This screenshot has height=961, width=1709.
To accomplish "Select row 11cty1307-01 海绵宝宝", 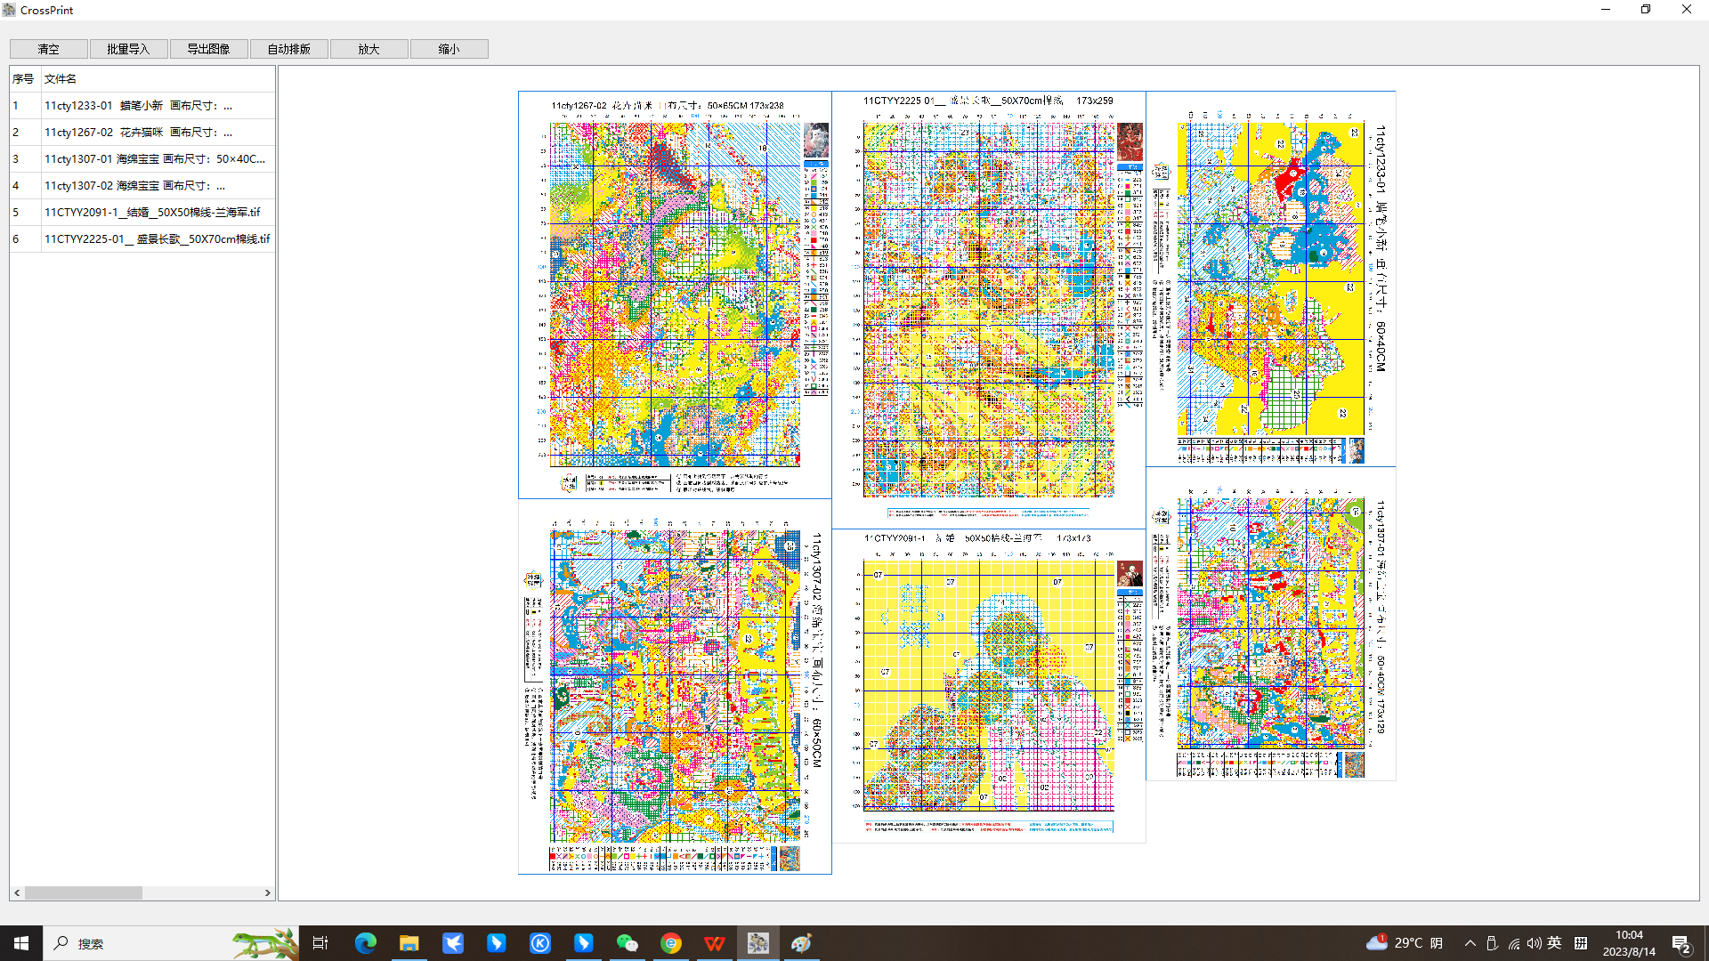I will pyautogui.click(x=142, y=158).
